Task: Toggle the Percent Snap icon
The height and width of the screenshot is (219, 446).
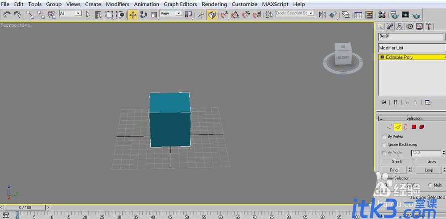Action: click(x=246, y=15)
